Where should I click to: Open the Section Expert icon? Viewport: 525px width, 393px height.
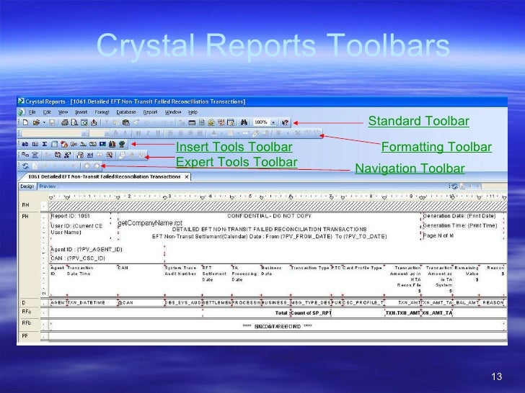click(x=80, y=155)
